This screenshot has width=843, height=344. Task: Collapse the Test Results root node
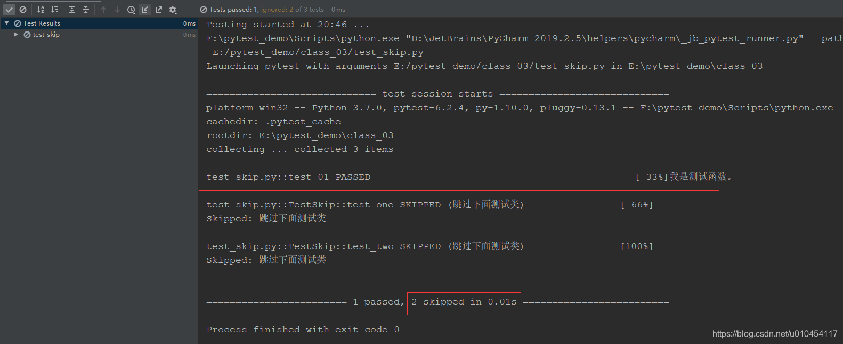[x=6, y=23]
